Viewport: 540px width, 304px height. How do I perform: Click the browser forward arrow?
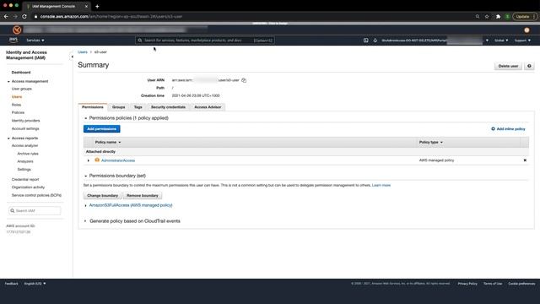[15, 16]
